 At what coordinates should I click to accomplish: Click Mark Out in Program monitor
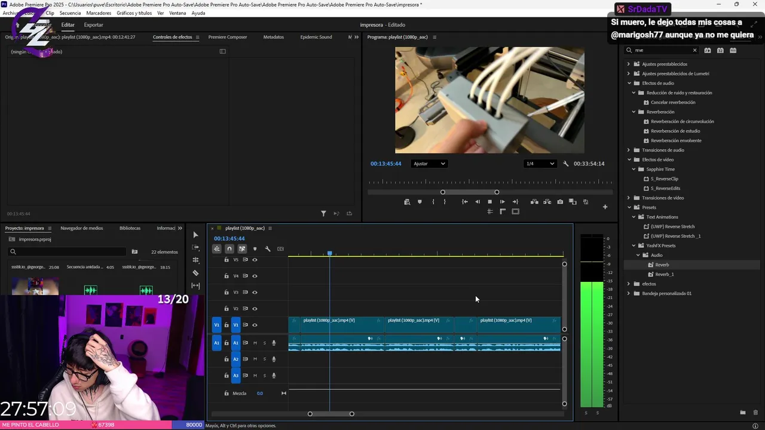coord(445,202)
